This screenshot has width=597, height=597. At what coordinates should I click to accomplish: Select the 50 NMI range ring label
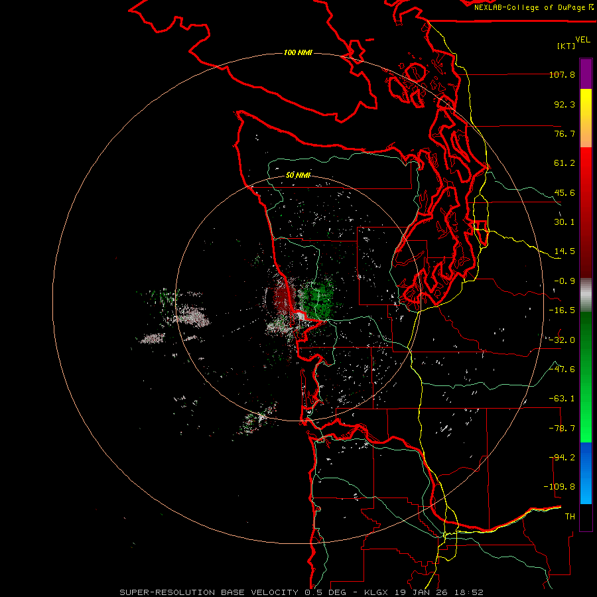pyautogui.click(x=298, y=175)
